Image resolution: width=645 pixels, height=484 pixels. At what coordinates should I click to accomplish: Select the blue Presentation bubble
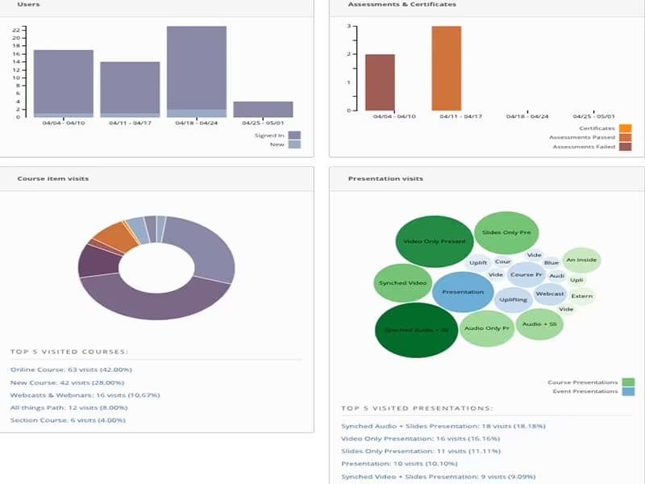463,292
